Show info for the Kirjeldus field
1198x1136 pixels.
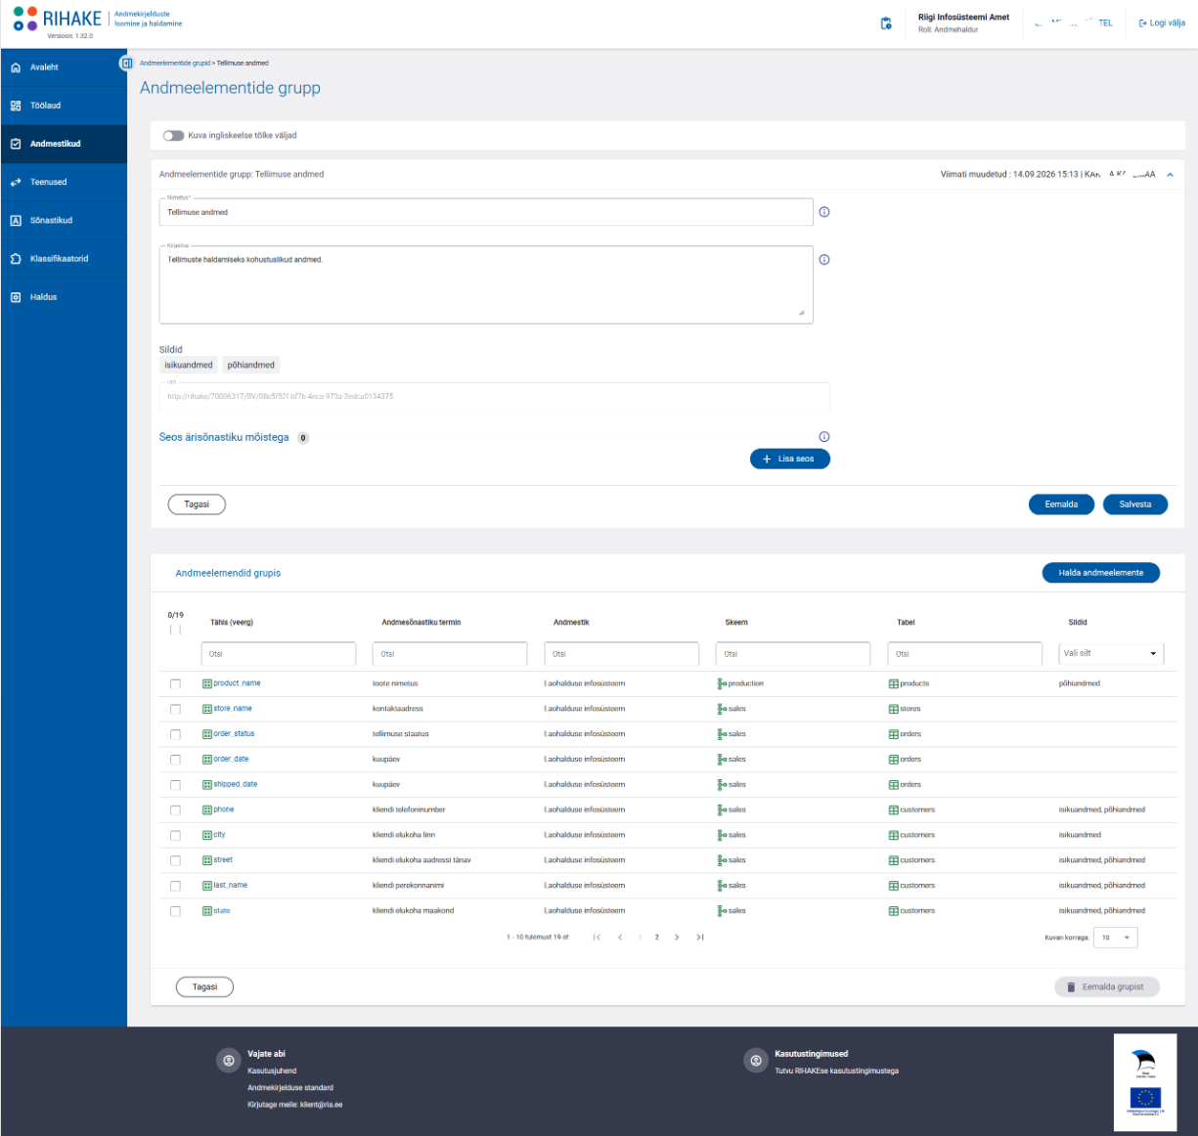[x=824, y=260]
